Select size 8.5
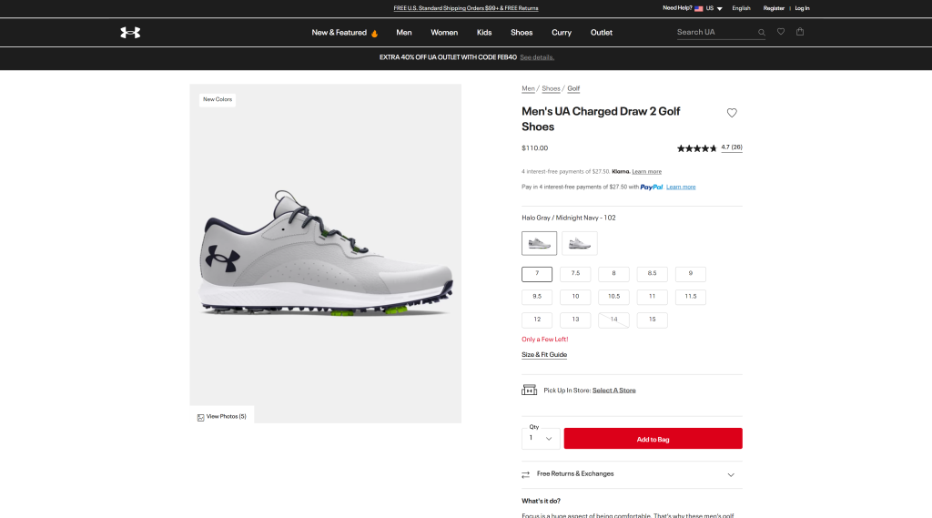 point(652,274)
